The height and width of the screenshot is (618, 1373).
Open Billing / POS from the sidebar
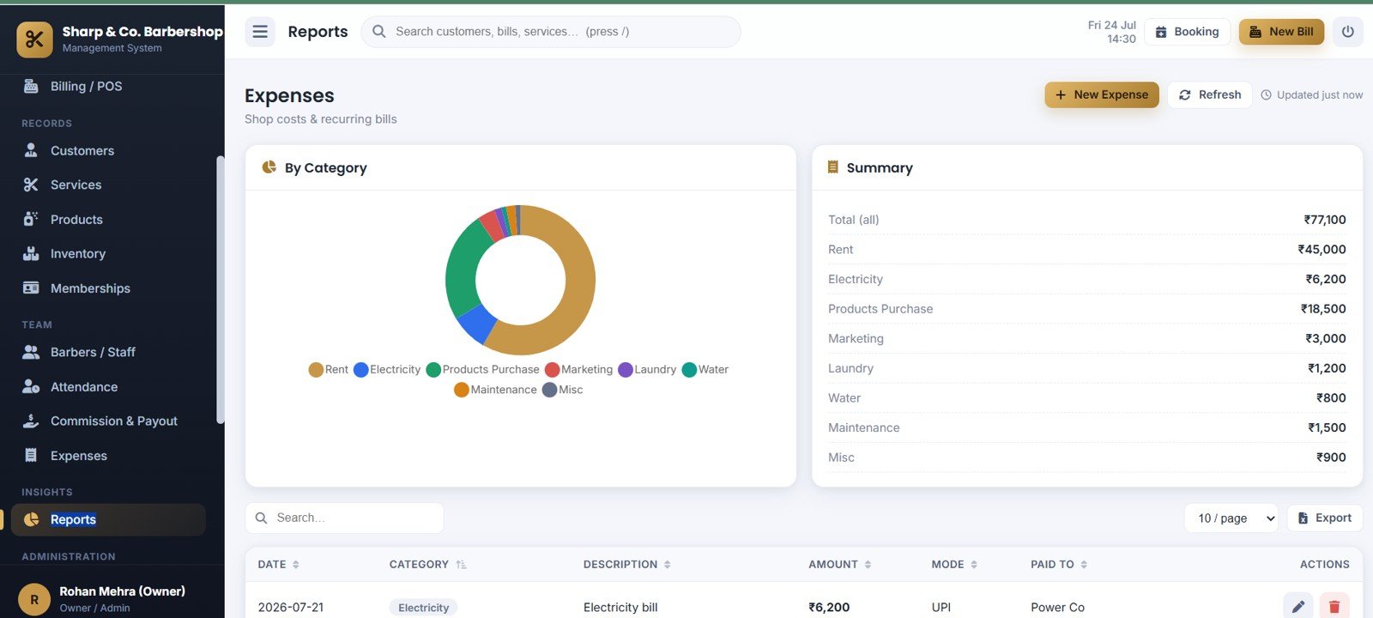point(108,86)
